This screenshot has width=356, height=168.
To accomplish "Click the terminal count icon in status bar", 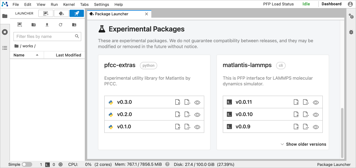I will pos(47,164).
